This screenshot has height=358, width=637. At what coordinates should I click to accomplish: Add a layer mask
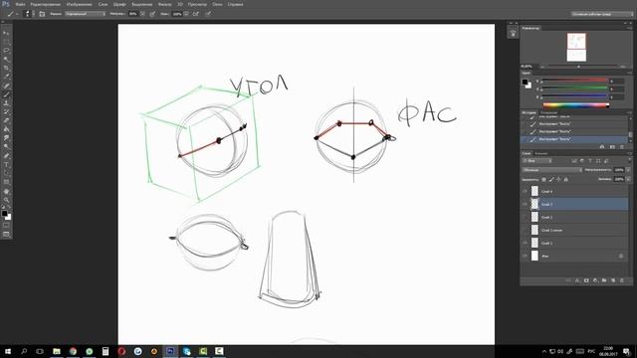coord(586,280)
